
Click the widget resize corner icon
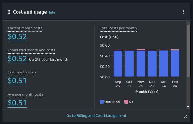[186, 116]
